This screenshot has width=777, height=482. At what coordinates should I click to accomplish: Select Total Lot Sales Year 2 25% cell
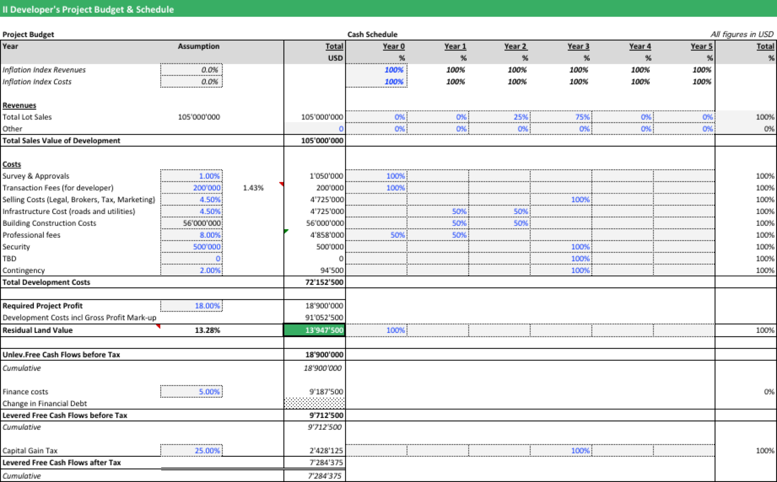[x=500, y=117]
